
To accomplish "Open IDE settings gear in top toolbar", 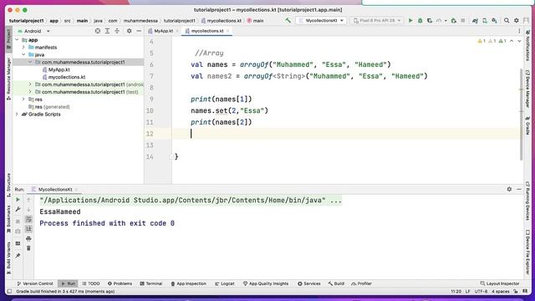I will click(517, 20).
